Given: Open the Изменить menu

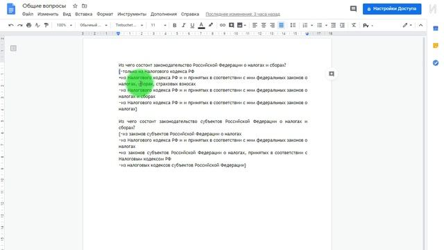Looking at the screenshot, I should pos(48,14).
